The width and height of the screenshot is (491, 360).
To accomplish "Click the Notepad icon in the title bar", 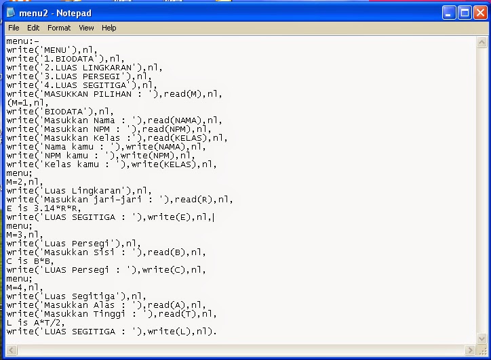I will pos(11,13).
